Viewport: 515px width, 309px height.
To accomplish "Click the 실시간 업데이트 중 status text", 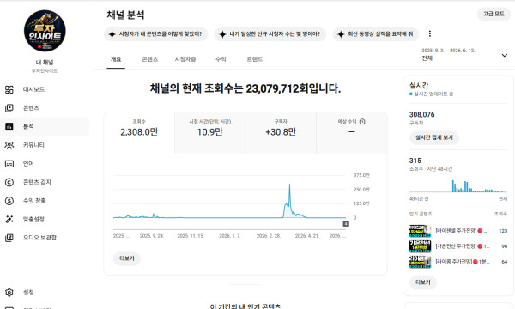I will tap(433, 94).
